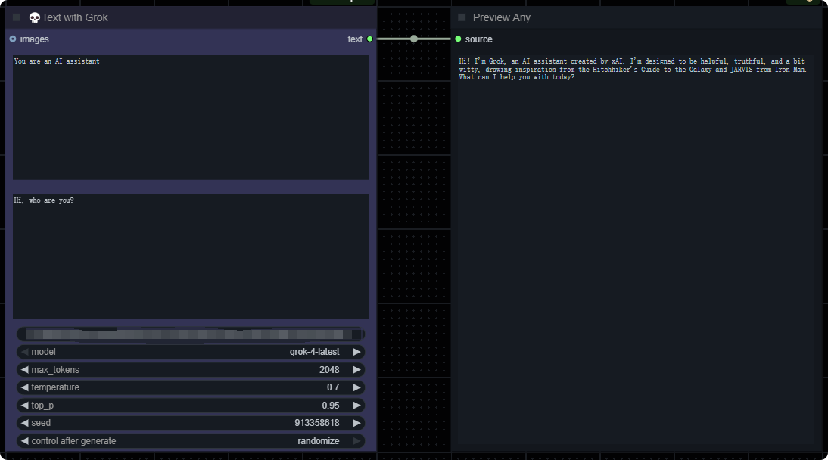828x460 pixels.
Task: Increase top_p with the right arrow
Action: coord(356,406)
